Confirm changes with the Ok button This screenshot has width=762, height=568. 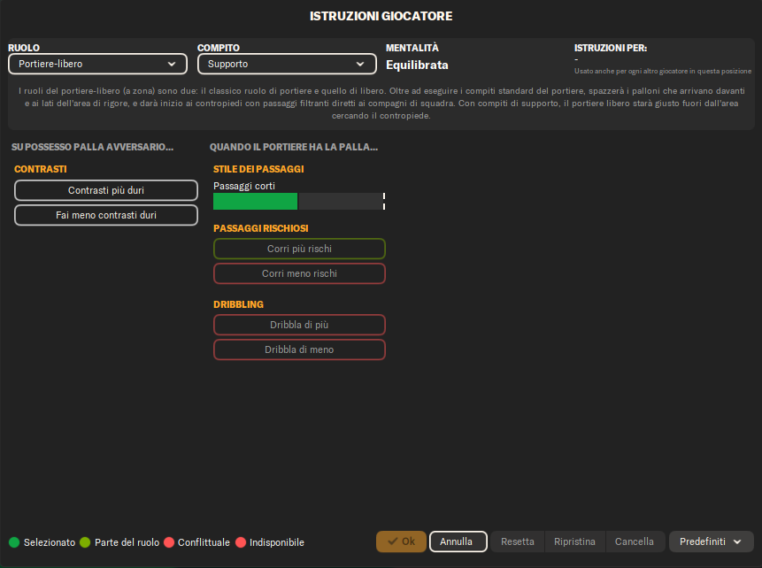401,541
